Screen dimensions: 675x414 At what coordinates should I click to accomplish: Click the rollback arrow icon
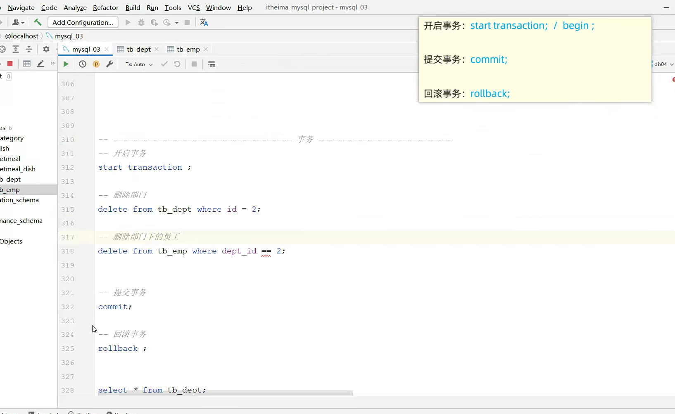tap(177, 64)
